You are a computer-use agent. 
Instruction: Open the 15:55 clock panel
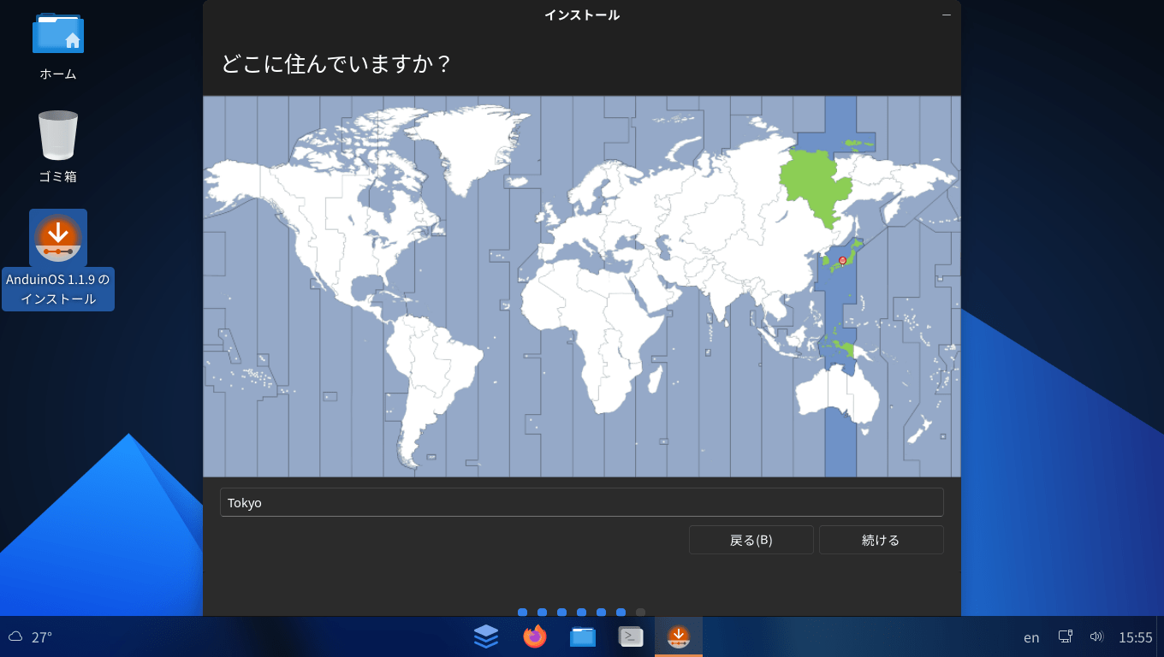pos(1136,637)
